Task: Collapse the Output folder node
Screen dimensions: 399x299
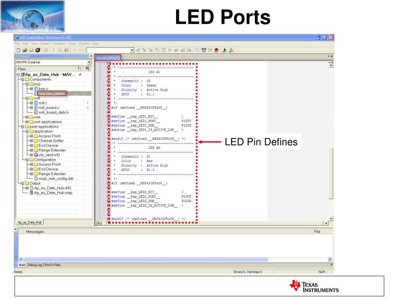Action: coord(23,183)
